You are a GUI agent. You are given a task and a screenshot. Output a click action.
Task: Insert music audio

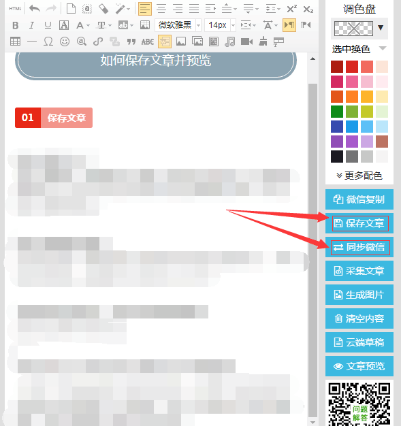[230, 42]
